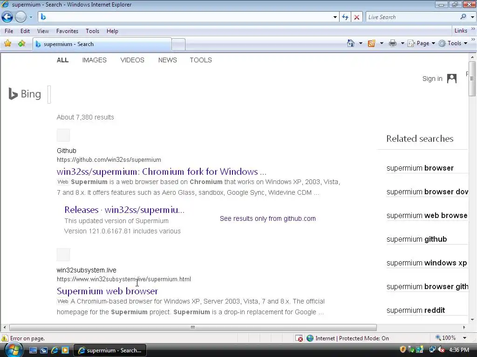Select the 'supermium - Search' browser tab
477x357 pixels.
point(102,44)
